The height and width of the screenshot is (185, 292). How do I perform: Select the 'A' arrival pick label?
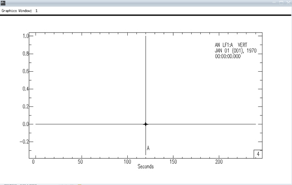[148, 148]
